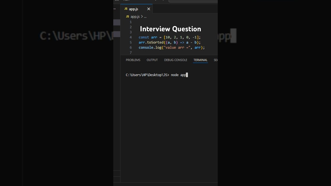The image size is (331, 186).
Task: Click the toSorted method call
Action: (155, 42)
